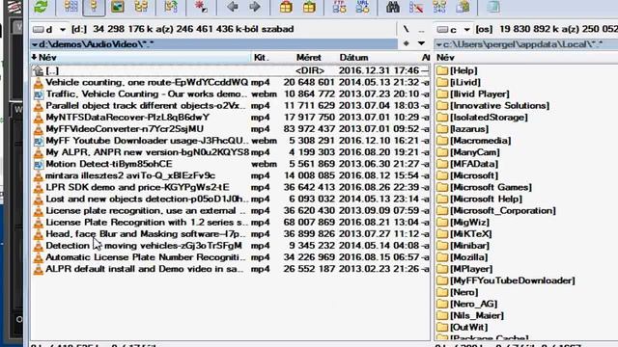Click the toolbar icon right of thumbnails view
This screenshot has height=347, width=618.
coord(141,7)
